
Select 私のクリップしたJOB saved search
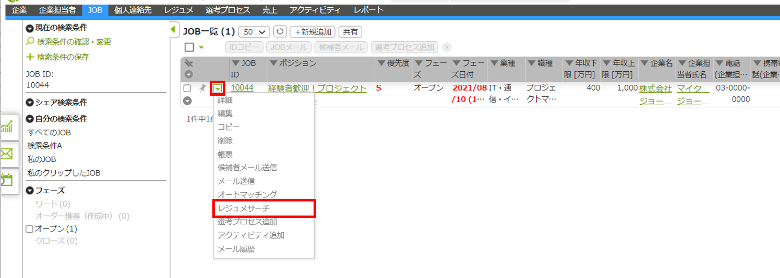64,173
